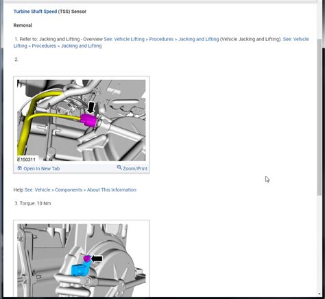Click the vertical scrollbar thumb
Viewport: 325px width, 299px height.
click(x=320, y=117)
